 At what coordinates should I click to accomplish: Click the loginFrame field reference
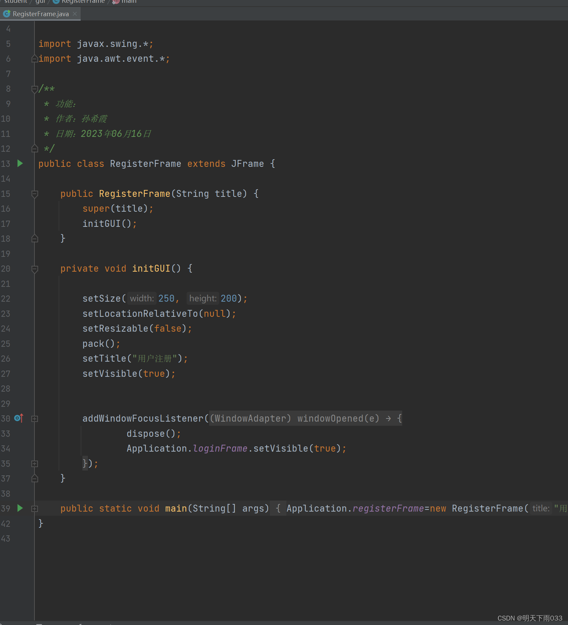click(220, 448)
